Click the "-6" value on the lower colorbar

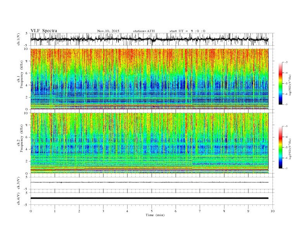click(x=286, y=158)
